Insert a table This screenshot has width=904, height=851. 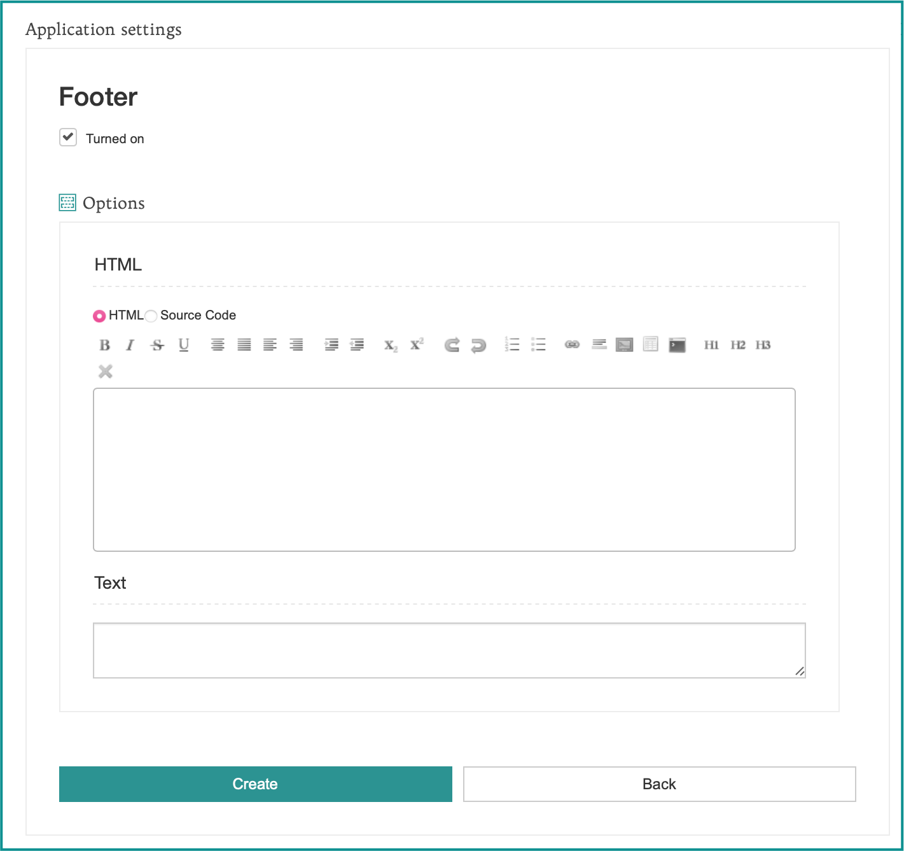click(650, 344)
